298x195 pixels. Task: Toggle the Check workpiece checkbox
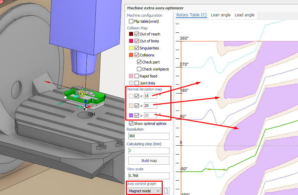pos(139,69)
